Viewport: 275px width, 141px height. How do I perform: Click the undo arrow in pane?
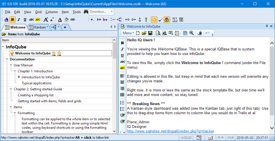point(207,33)
